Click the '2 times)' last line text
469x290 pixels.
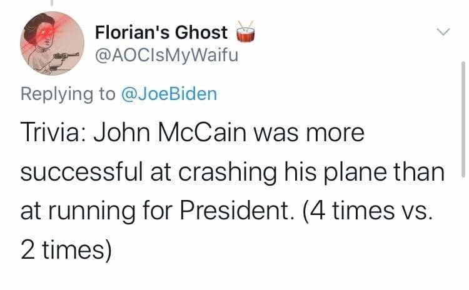point(66,249)
